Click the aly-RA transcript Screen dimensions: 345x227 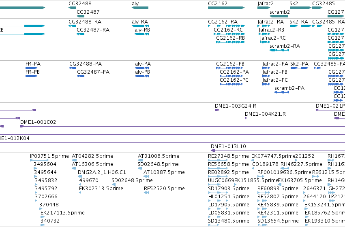coord(140,26)
